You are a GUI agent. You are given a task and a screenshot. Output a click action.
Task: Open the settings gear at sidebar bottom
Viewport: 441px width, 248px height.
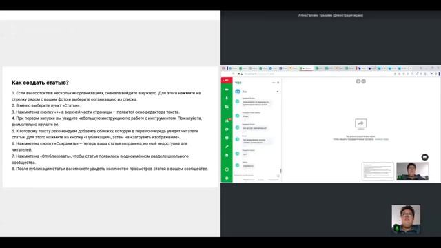point(227,178)
